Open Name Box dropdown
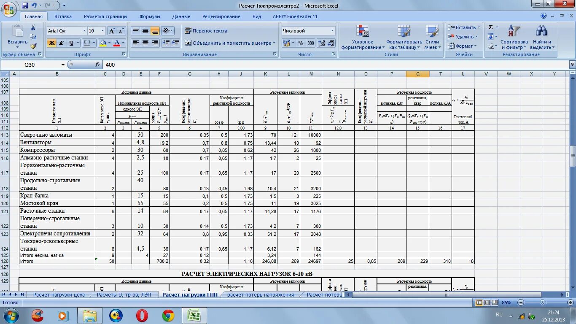 [x=63, y=65]
